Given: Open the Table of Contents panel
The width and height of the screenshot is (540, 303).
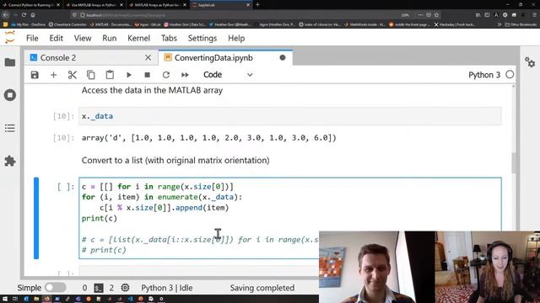Looking at the screenshot, I should point(10,128).
